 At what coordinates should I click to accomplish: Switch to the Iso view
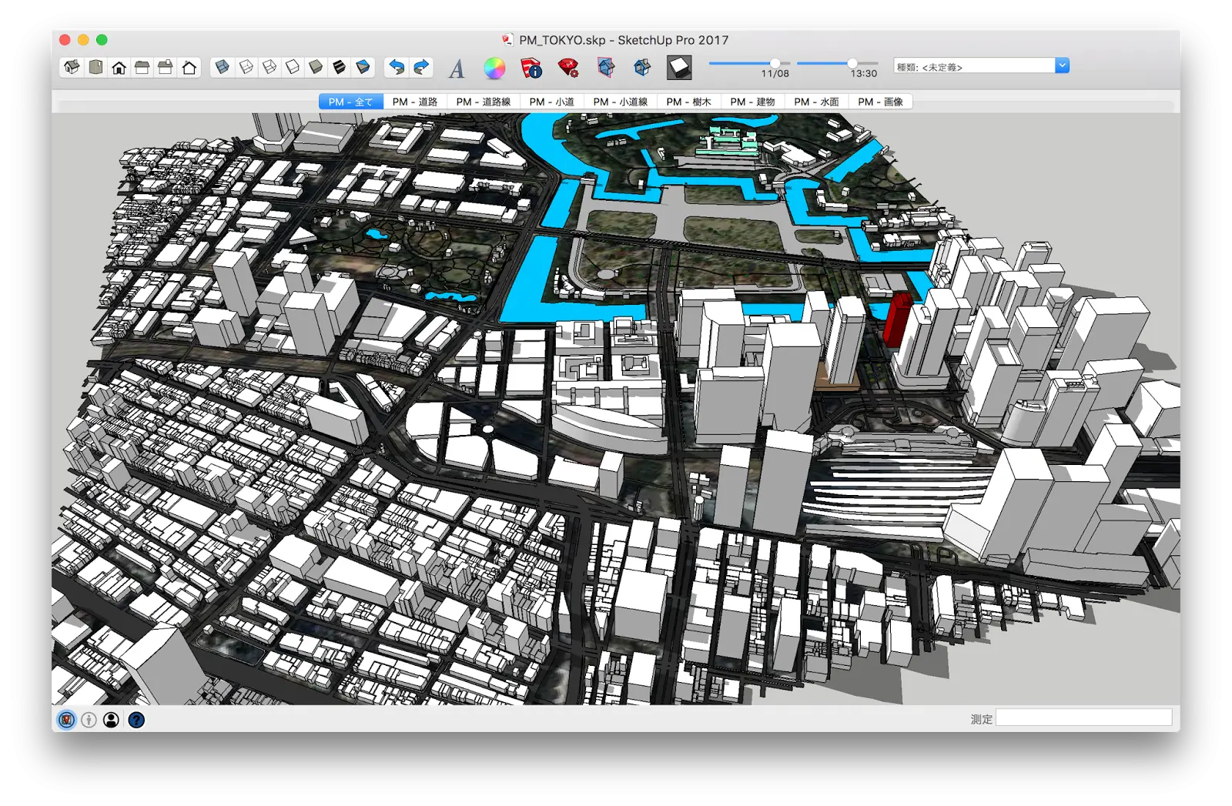point(72,68)
